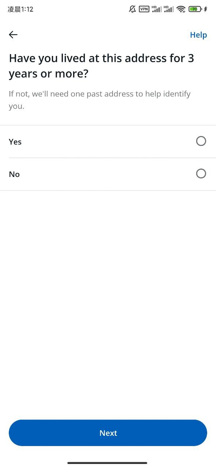This screenshot has height=468, width=216.
Task: Click the VPN status icon
Action: [144, 9]
